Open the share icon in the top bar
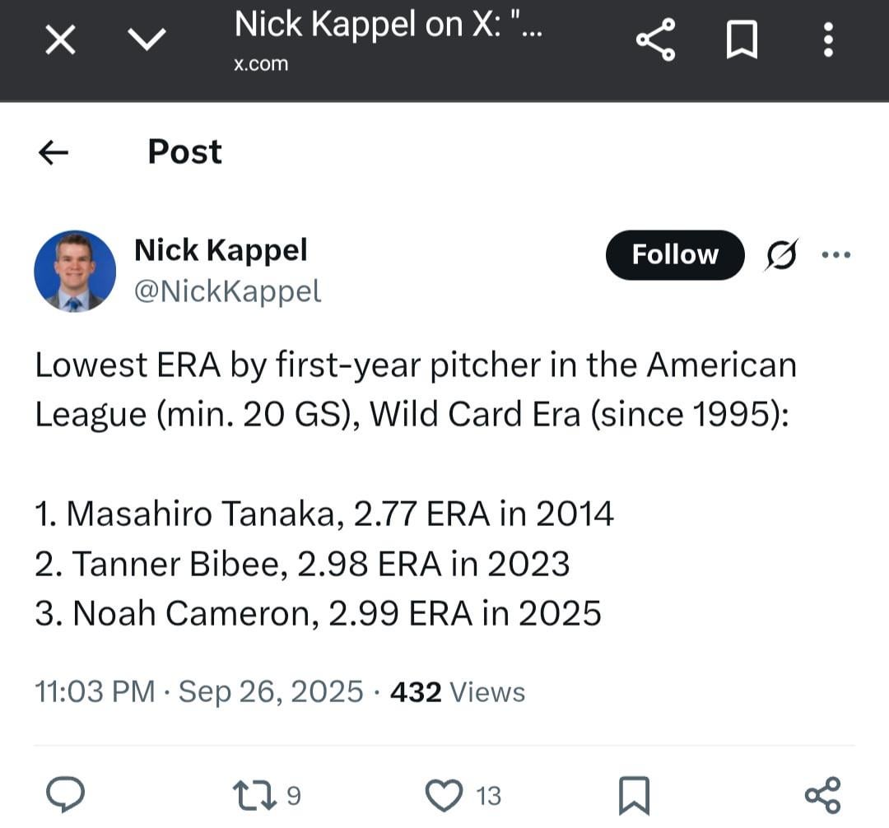 coord(654,39)
